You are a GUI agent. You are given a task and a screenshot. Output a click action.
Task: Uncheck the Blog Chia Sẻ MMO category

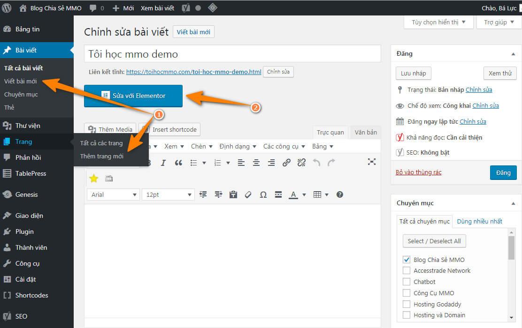click(x=407, y=260)
